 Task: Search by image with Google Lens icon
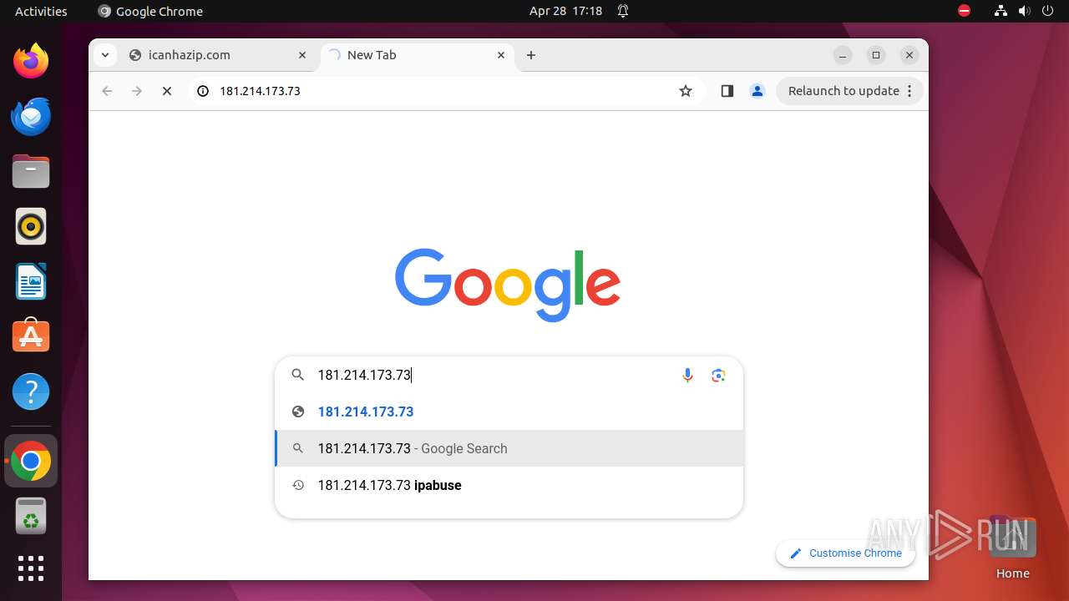click(x=718, y=375)
